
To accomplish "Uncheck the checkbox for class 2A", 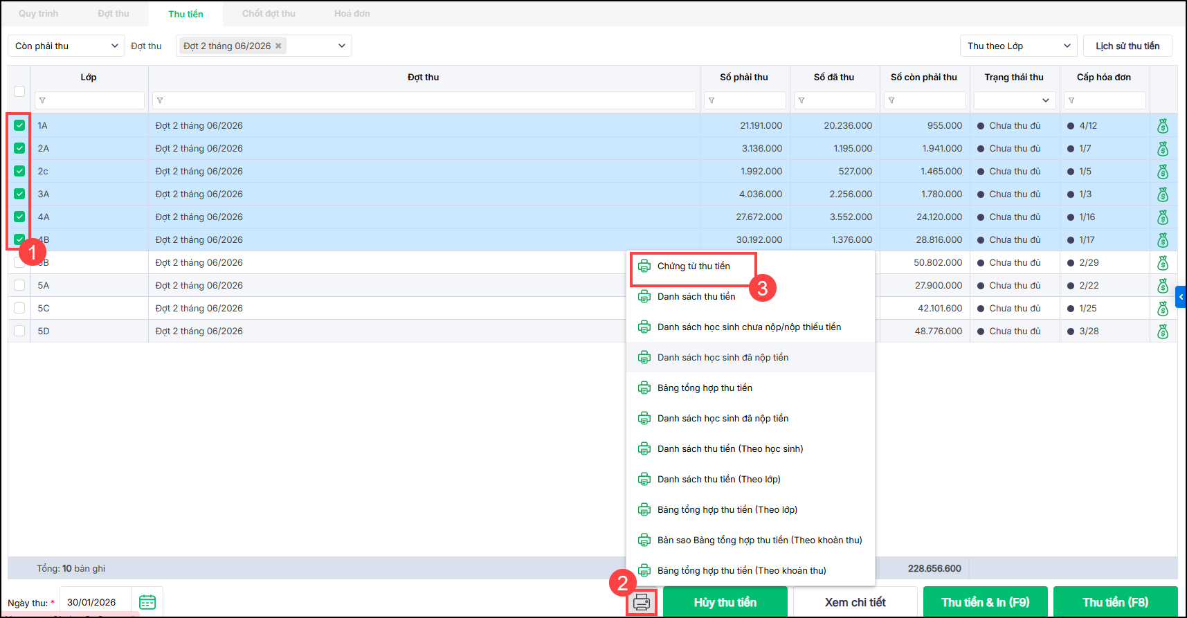I will 19,148.
